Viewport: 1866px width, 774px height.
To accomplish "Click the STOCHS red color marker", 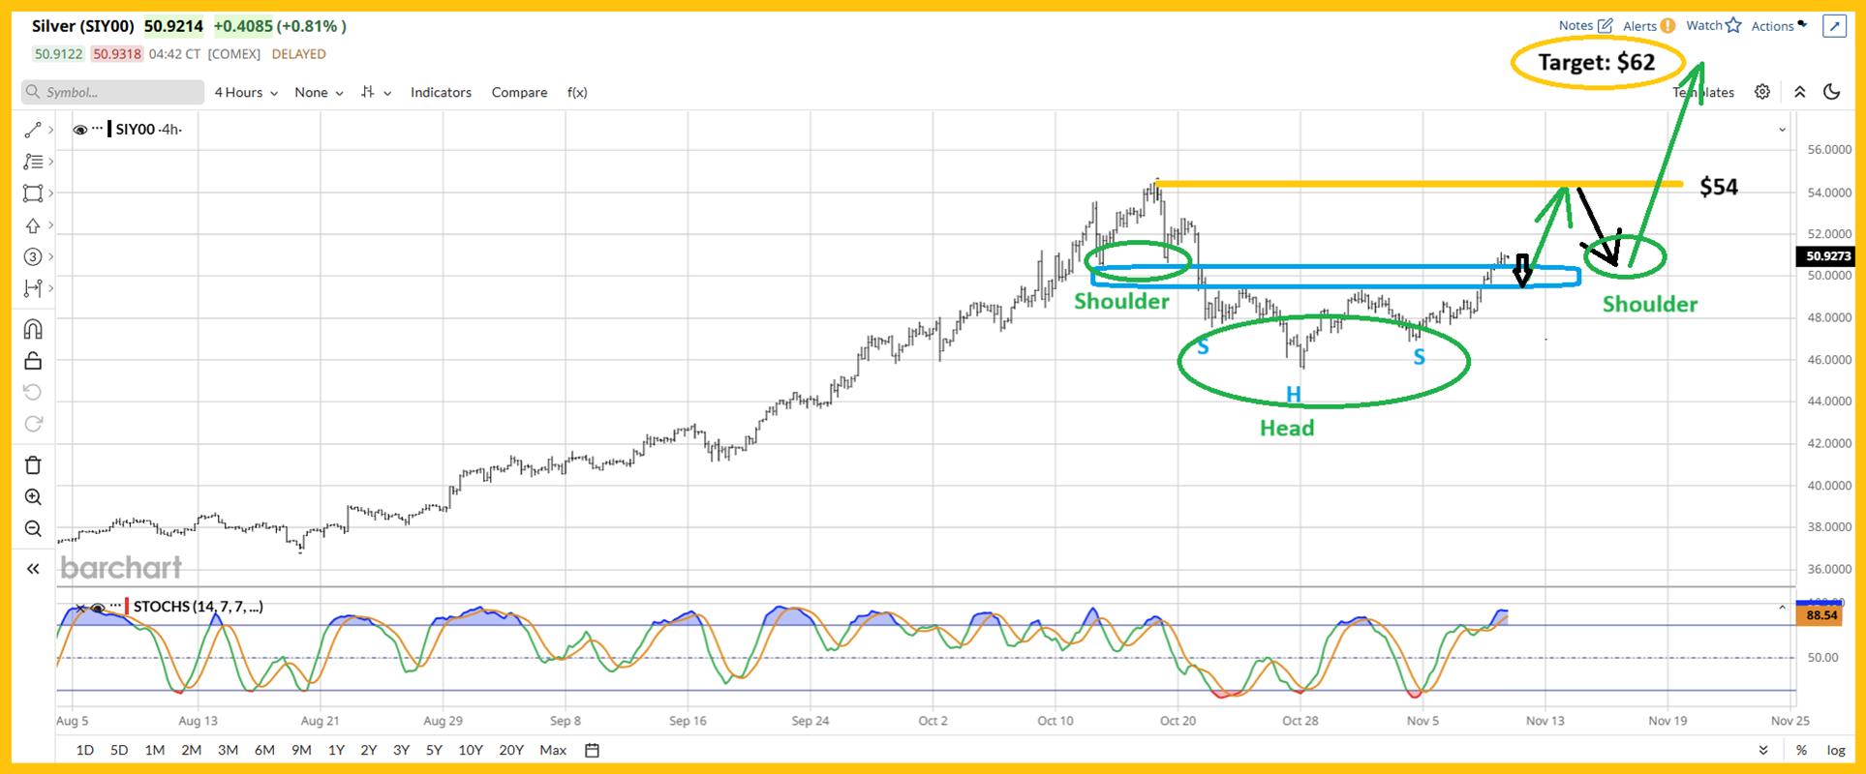I will point(127,607).
